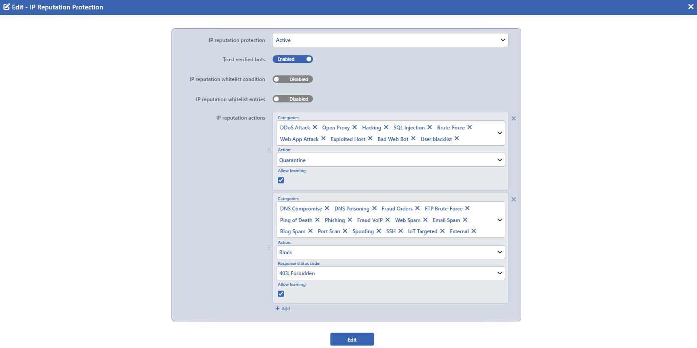Expand categories list of the Quarantine group

click(499, 133)
